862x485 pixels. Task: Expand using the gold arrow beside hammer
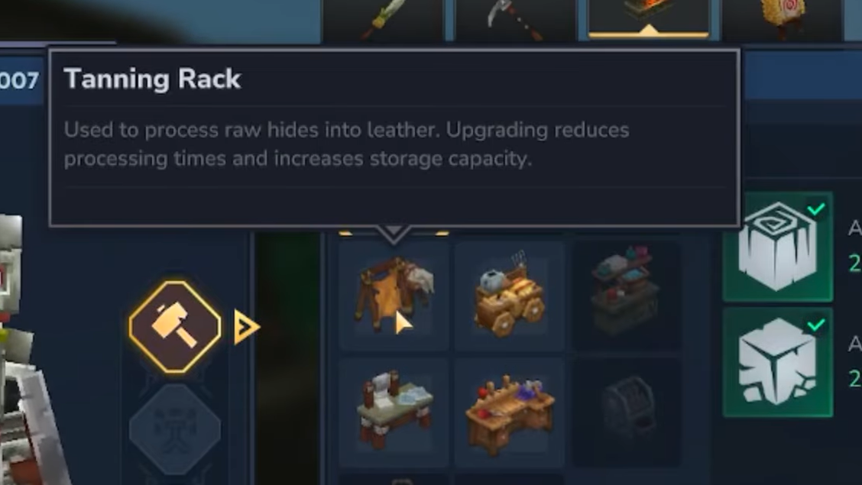pos(246,328)
